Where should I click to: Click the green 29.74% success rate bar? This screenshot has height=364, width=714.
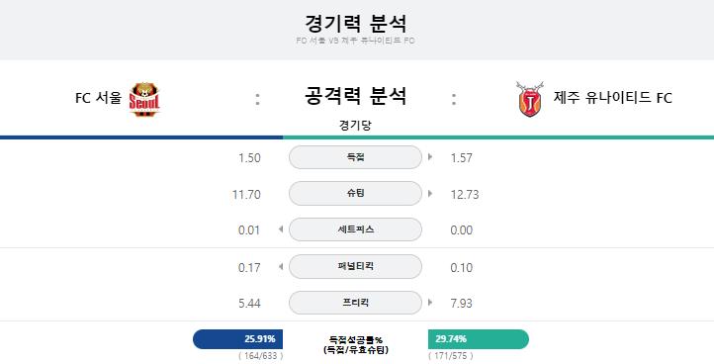click(479, 339)
